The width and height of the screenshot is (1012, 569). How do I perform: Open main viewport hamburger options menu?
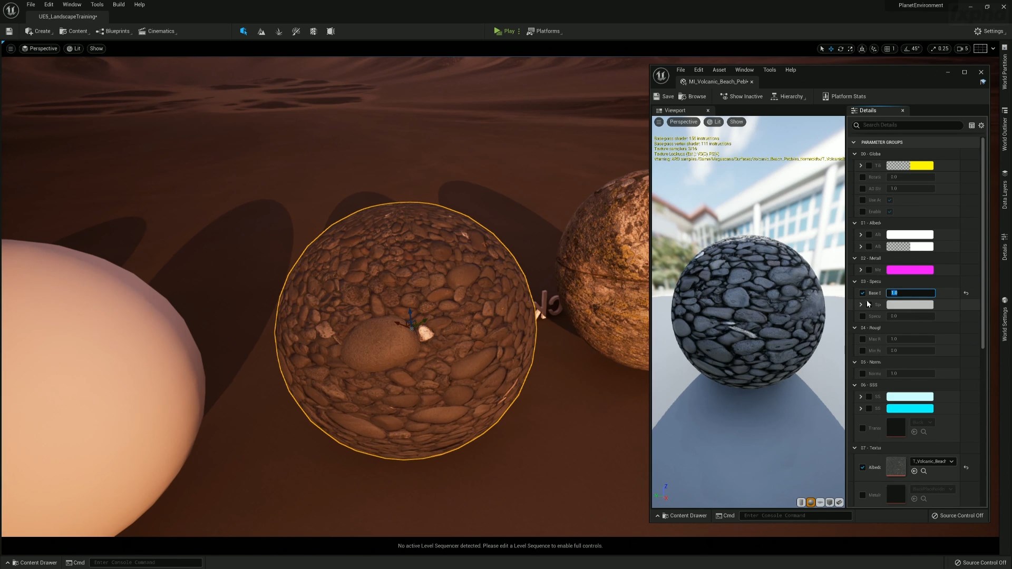point(10,48)
